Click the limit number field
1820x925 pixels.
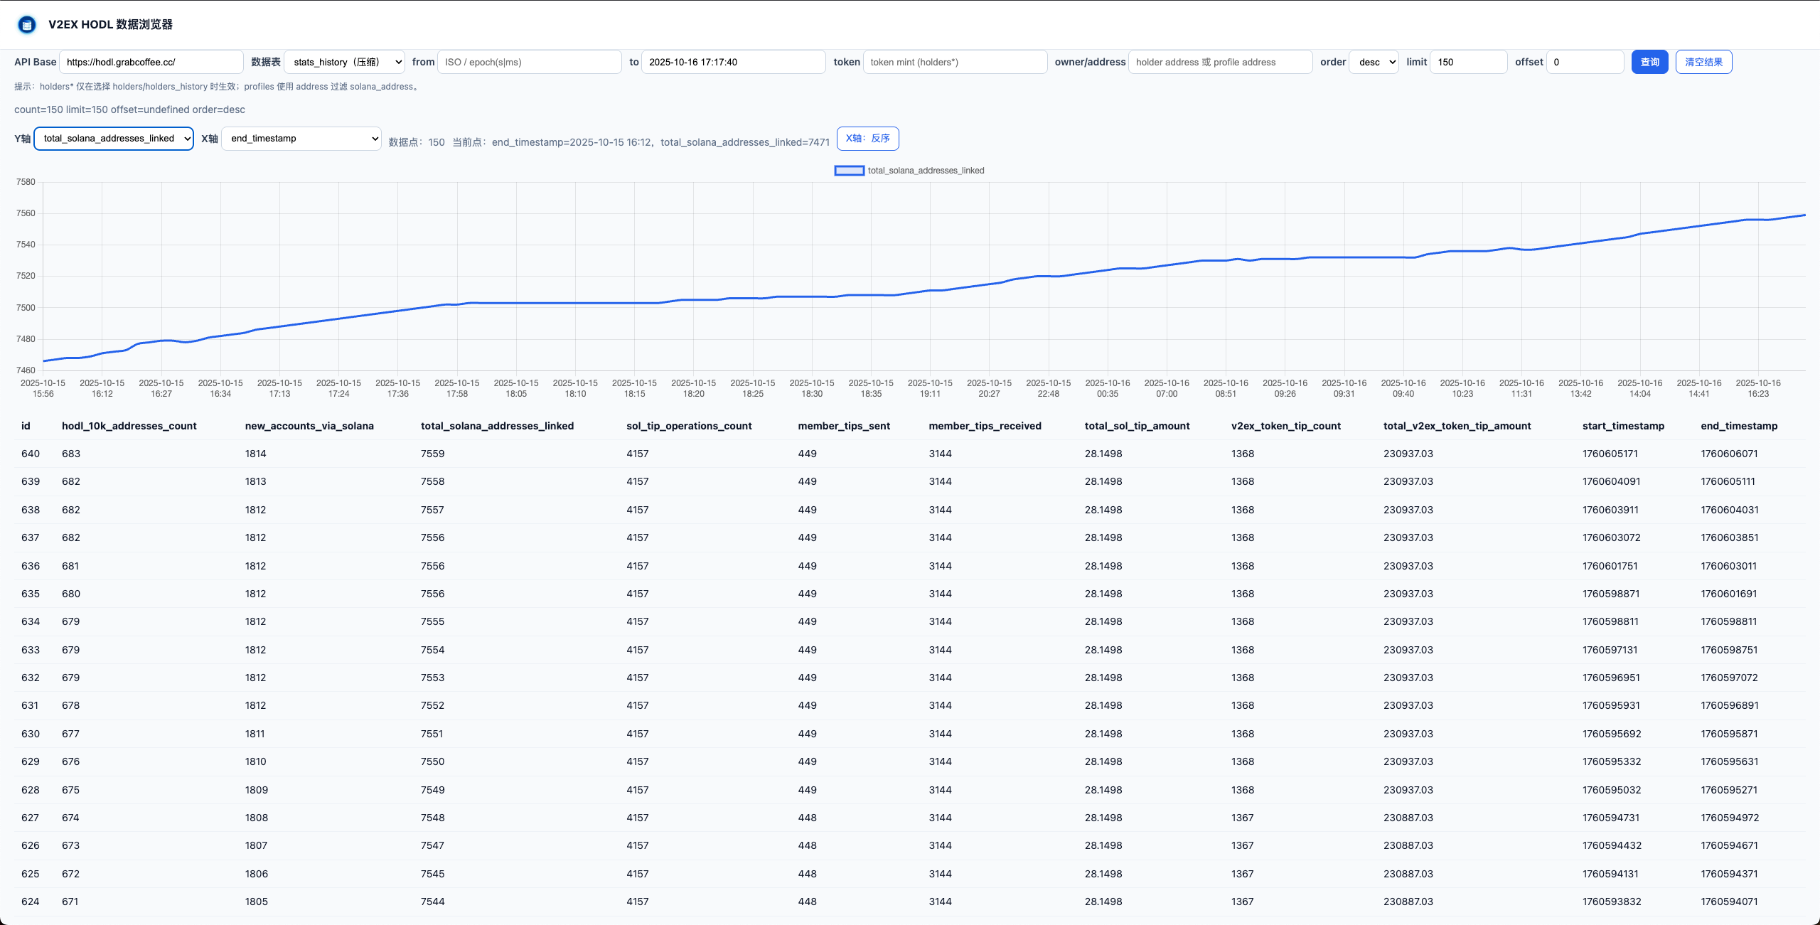point(1467,62)
